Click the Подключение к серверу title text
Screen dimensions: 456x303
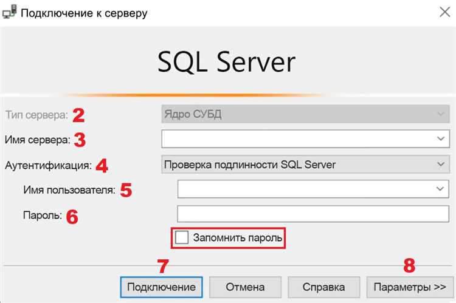click(x=83, y=12)
